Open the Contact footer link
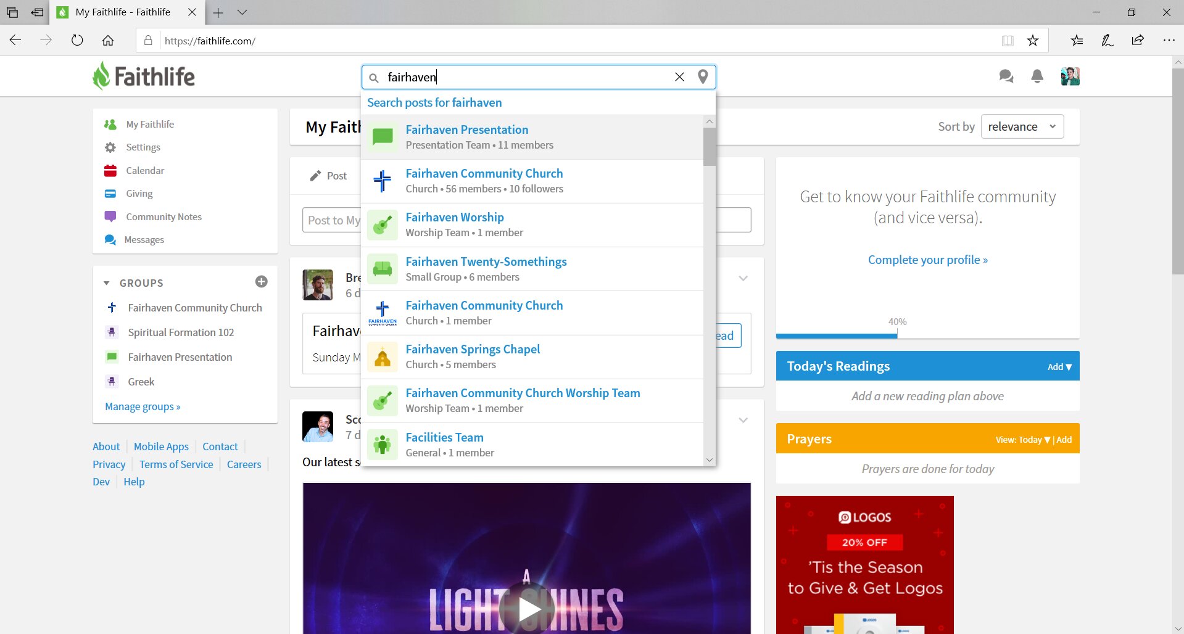 click(x=220, y=447)
